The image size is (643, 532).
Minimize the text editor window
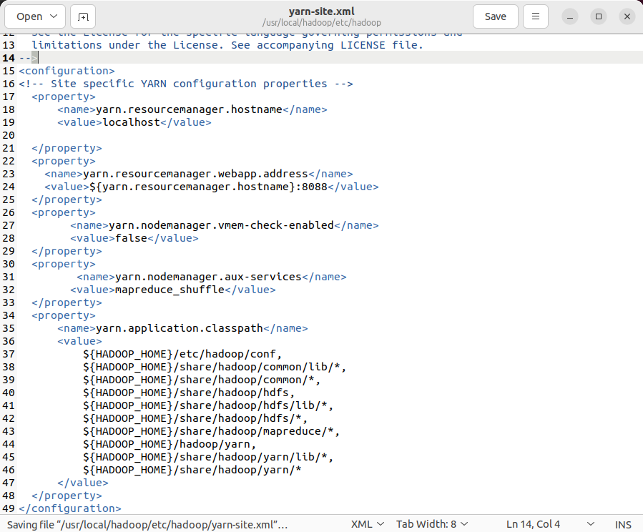(x=569, y=17)
